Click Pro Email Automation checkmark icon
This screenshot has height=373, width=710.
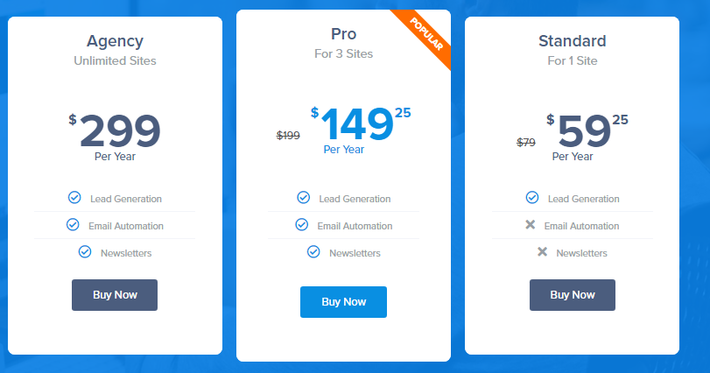(x=301, y=225)
